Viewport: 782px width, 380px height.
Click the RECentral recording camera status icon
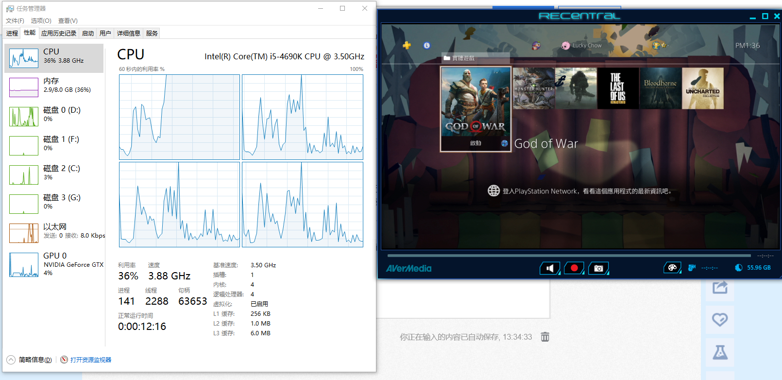[x=692, y=268]
